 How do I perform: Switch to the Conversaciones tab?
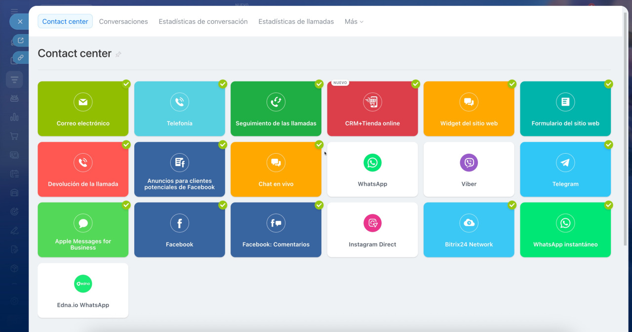pos(123,22)
